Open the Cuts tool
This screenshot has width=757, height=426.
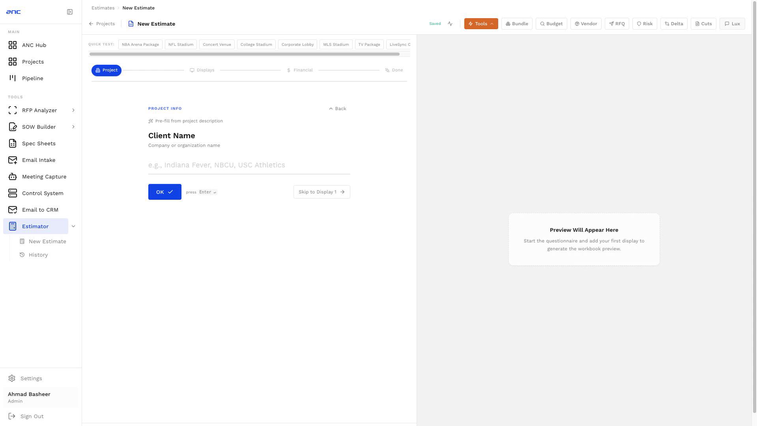click(x=703, y=24)
